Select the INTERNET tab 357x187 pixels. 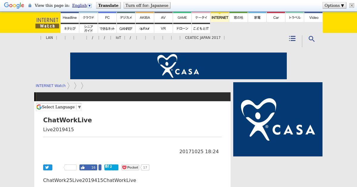pos(220,18)
